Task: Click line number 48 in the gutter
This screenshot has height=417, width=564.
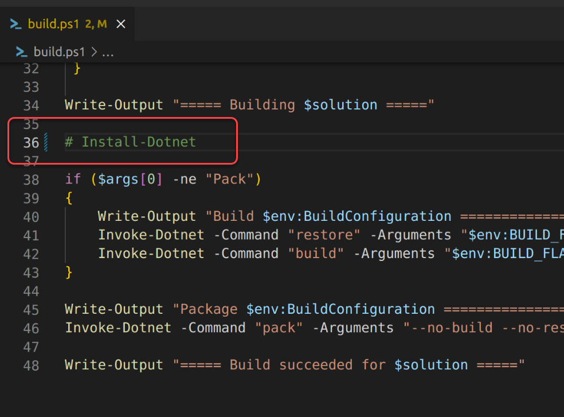Action: tap(32, 365)
